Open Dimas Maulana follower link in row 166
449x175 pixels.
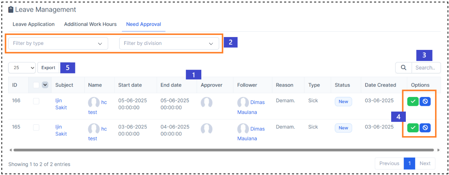tap(257, 102)
